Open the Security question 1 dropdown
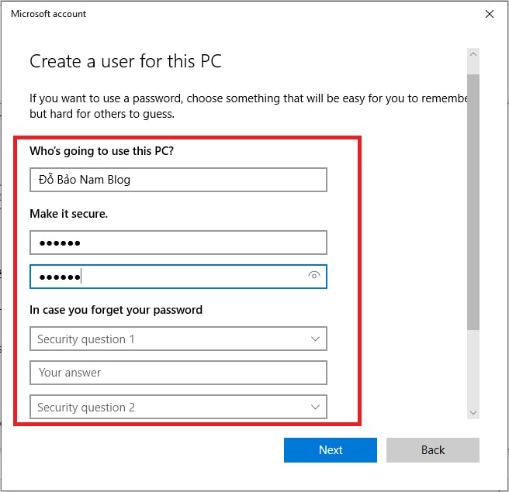The height and width of the screenshot is (492, 509). click(x=178, y=339)
